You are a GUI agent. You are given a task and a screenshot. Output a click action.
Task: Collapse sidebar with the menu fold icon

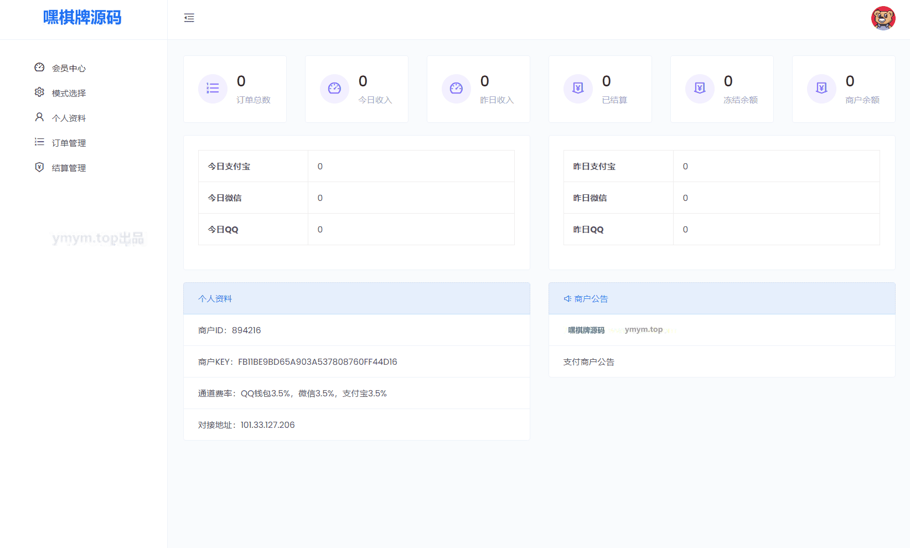tap(189, 18)
